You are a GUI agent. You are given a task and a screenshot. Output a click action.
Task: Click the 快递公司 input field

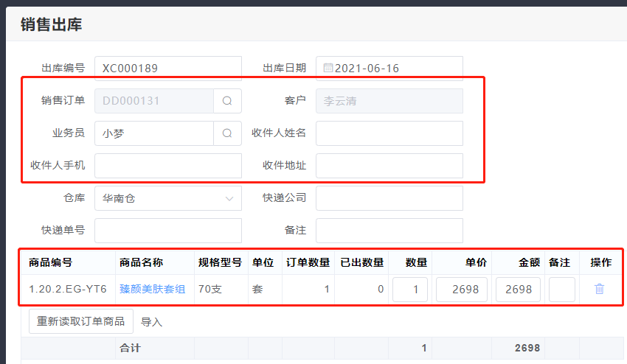tap(389, 198)
